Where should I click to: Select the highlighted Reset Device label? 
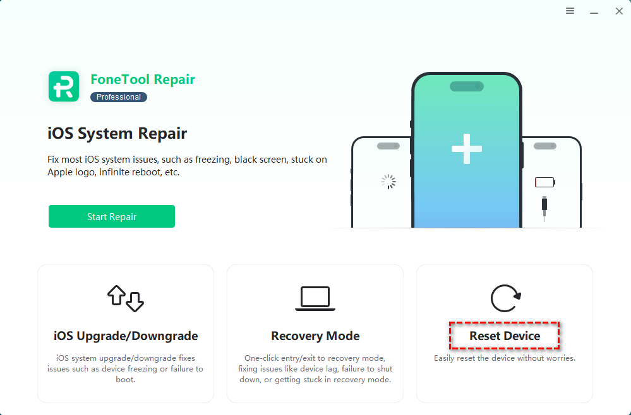pyautogui.click(x=505, y=336)
